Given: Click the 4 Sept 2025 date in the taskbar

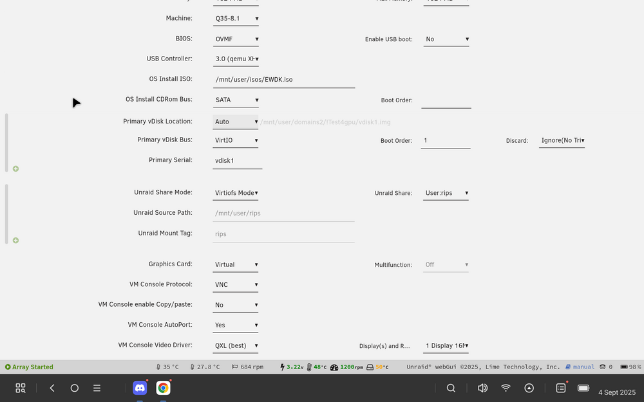Looking at the screenshot, I should click(617, 392).
